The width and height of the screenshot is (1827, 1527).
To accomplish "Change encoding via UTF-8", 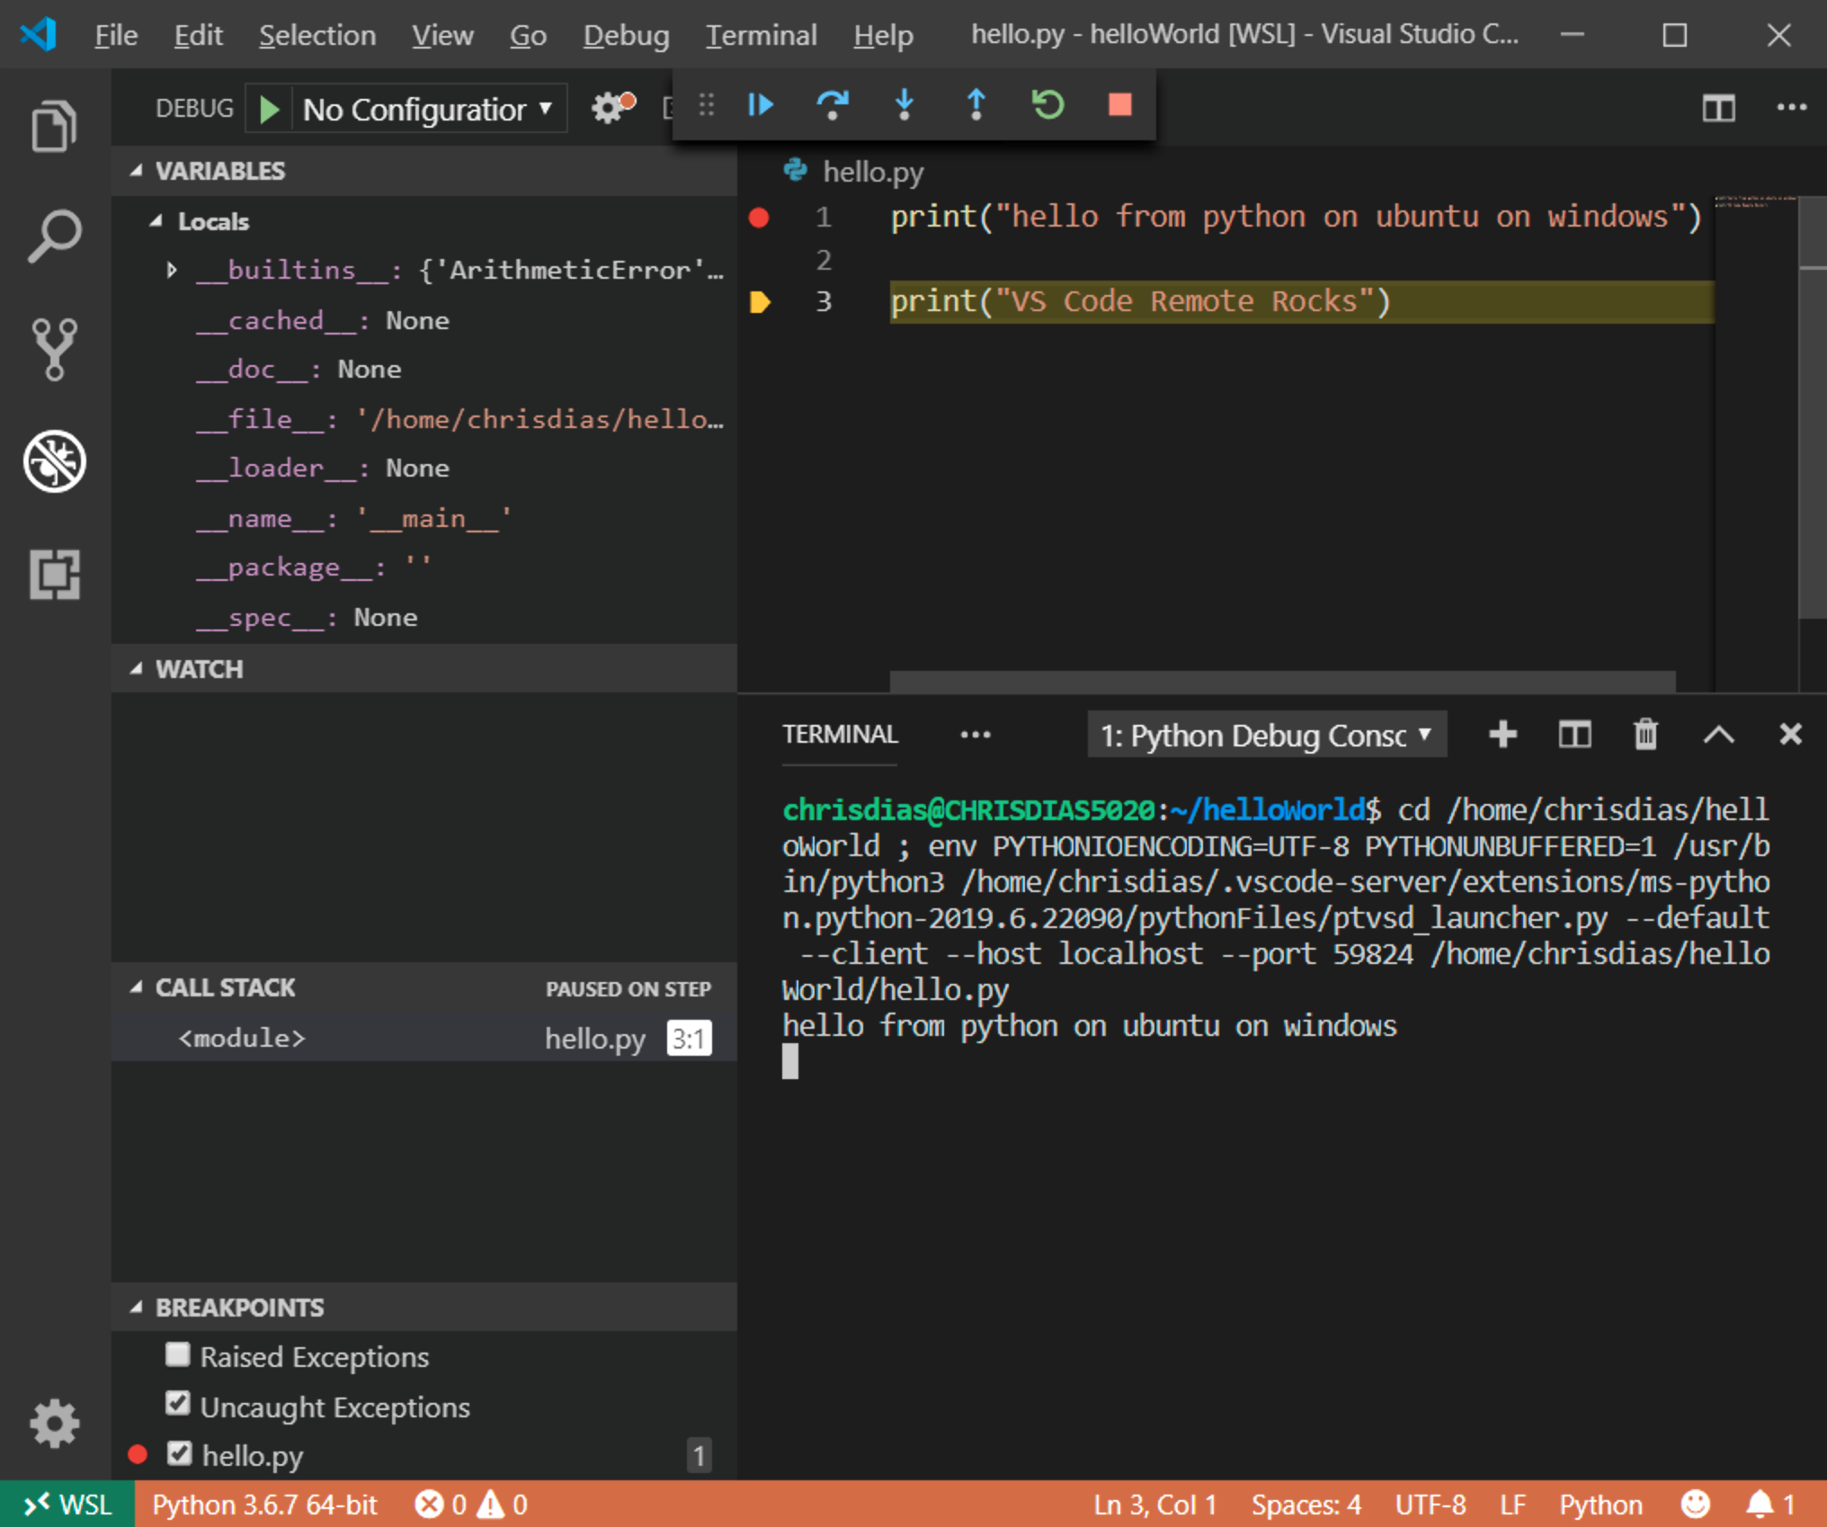I will point(1430,1505).
